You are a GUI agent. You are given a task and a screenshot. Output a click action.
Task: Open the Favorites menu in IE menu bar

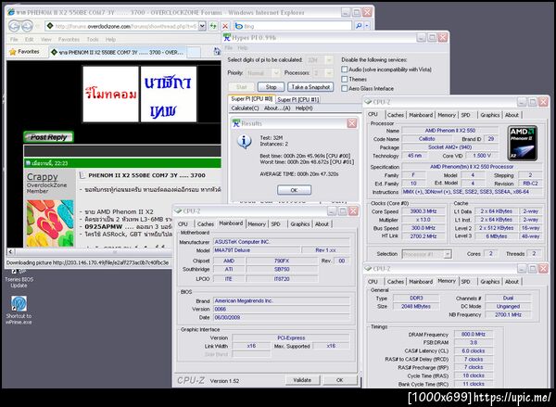point(69,39)
